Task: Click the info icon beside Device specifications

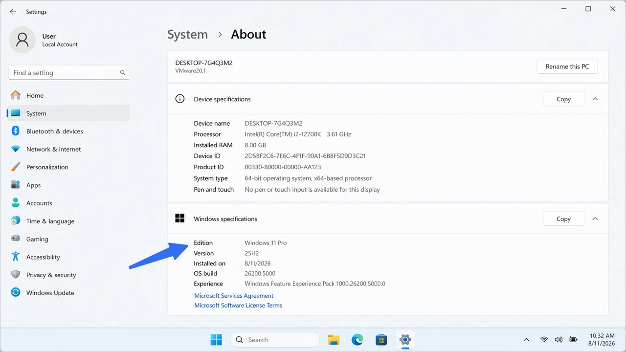Action: coord(180,99)
